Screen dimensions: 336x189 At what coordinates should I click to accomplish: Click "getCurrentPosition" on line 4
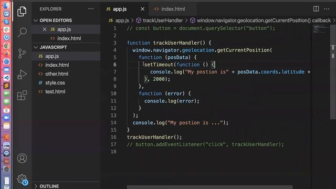tap(243, 50)
